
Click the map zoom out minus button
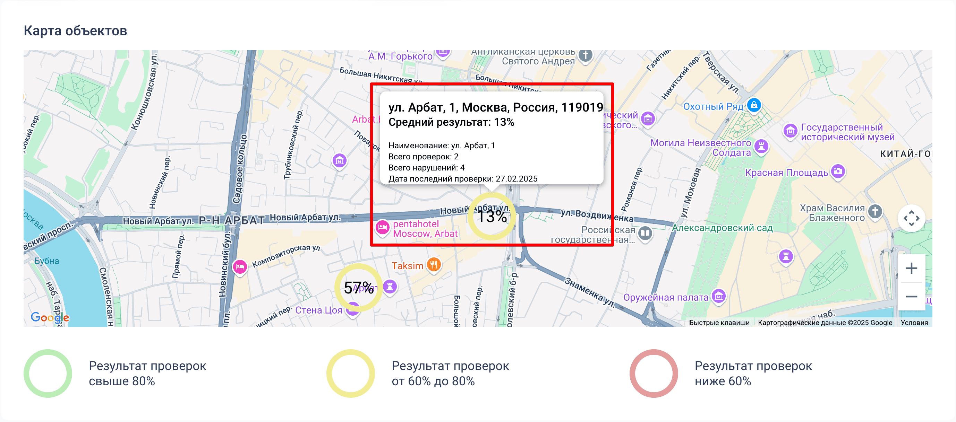(911, 296)
